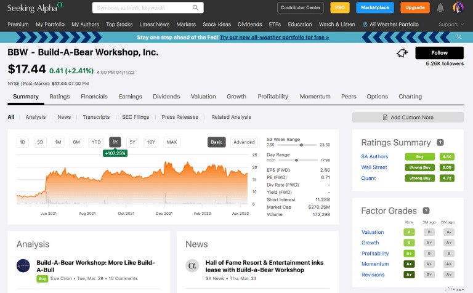The height and width of the screenshot is (293, 473).
Task: Open the notifications bell icon
Action: pos(440,7)
